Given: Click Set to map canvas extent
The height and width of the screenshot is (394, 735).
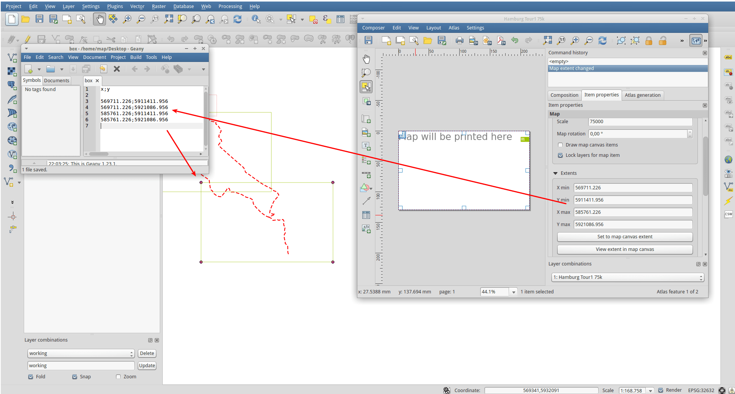Looking at the screenshot, I should (x=624, y=236).
